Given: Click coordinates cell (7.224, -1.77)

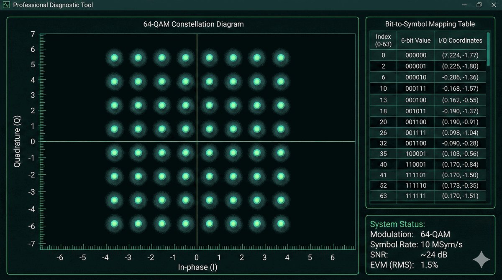Looking at the screenshot, I should (x=460, y=55).
